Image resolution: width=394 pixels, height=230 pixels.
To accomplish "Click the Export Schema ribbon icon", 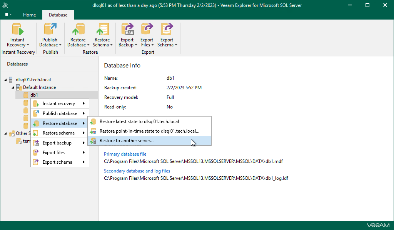I will pyautogui.click(x=167, y=29).
